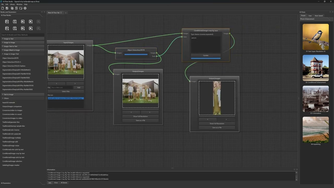The height and width of the screenshot is (188, 334).
Task: Open the File menu
Action: (x=3, y=4)
